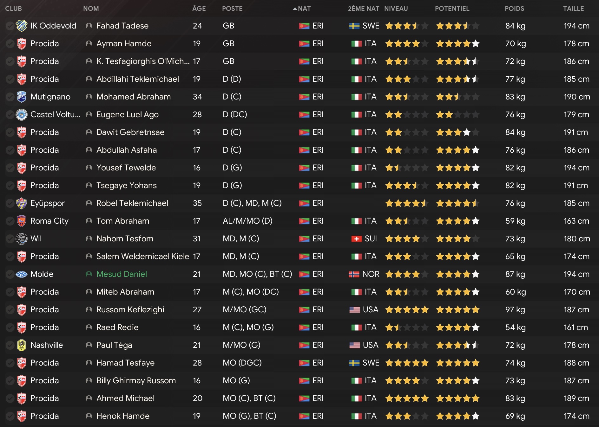Sort list by ÂGE column header
The image size is (599, 427).
click(199, 9)
